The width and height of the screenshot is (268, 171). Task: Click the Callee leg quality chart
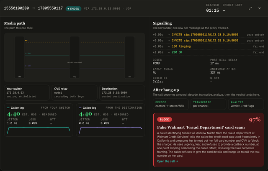(x=111, y=130)
